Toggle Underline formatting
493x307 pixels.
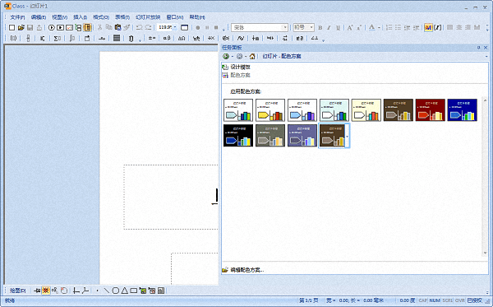(x=338, y=28)
